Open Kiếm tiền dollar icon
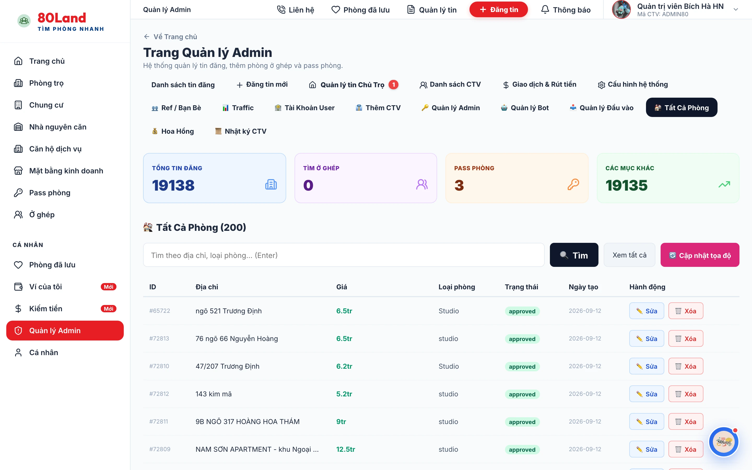 pos(18,309)
